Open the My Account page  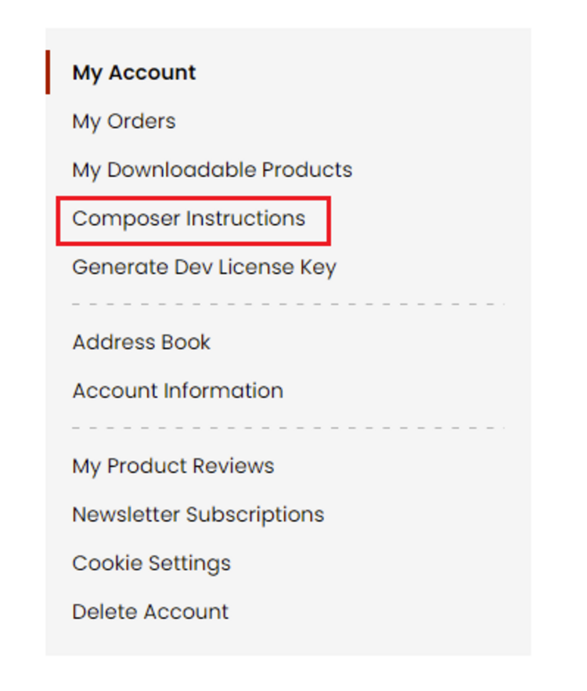click(x=134, y=73)
